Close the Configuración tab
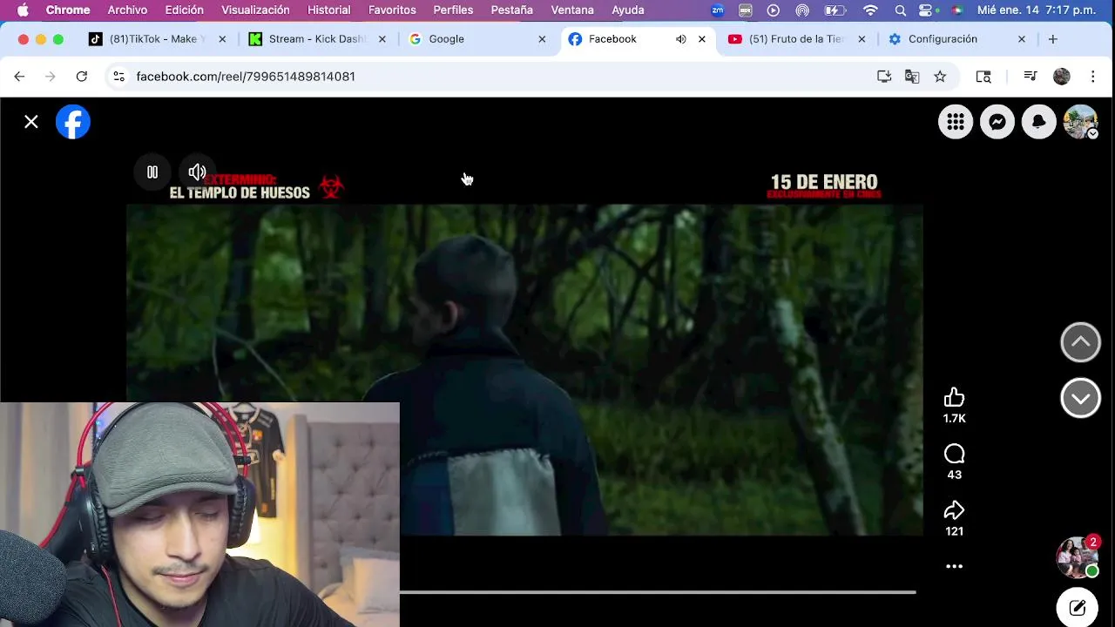This screenshot has height=627, width=1115. click(x=1022, y=39)
